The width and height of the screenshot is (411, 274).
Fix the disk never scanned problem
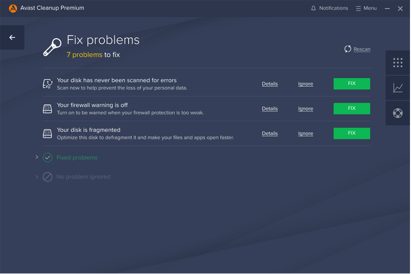pyautogui.click(x=351, y=84)
